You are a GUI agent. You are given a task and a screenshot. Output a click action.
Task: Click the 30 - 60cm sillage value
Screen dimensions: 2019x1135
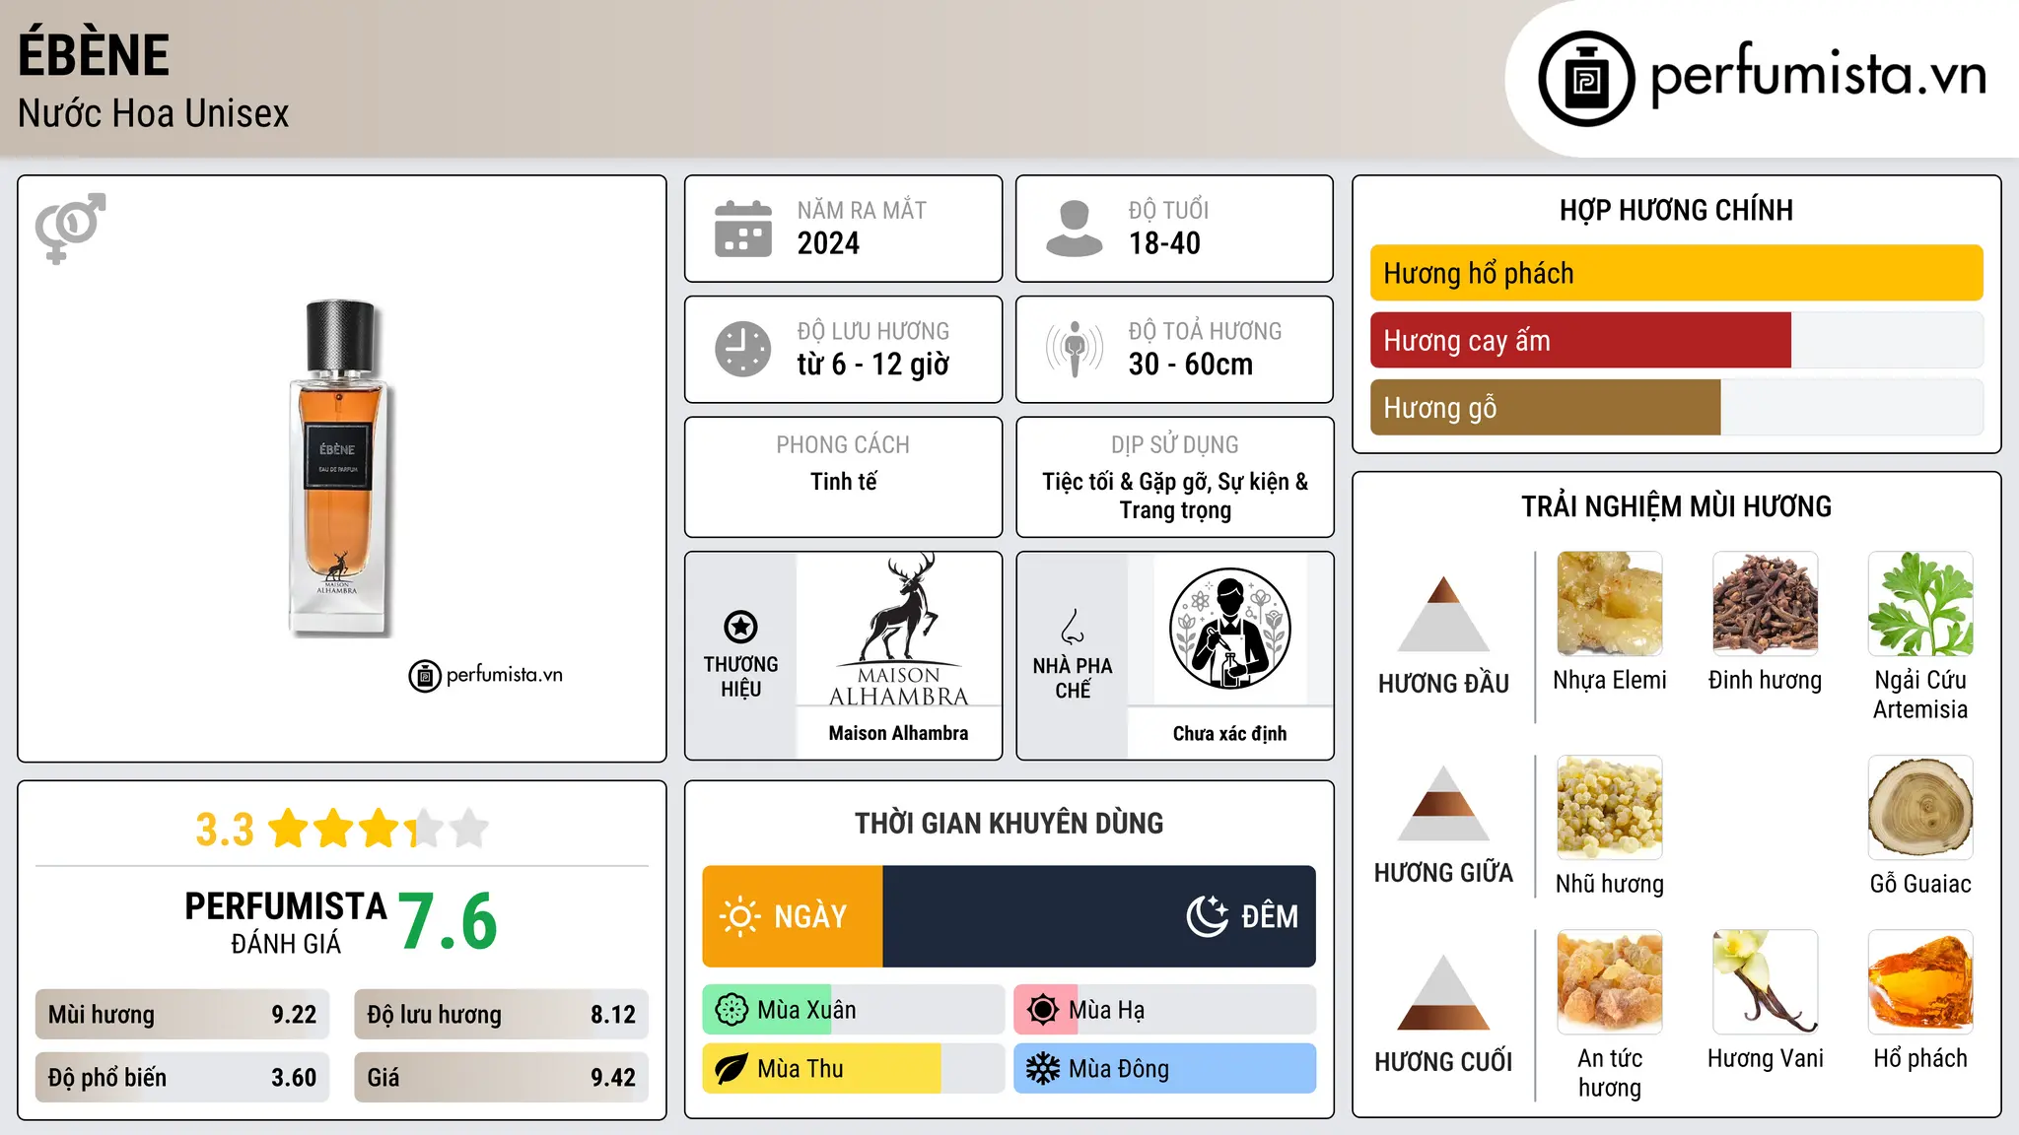tap(1191, 365)
